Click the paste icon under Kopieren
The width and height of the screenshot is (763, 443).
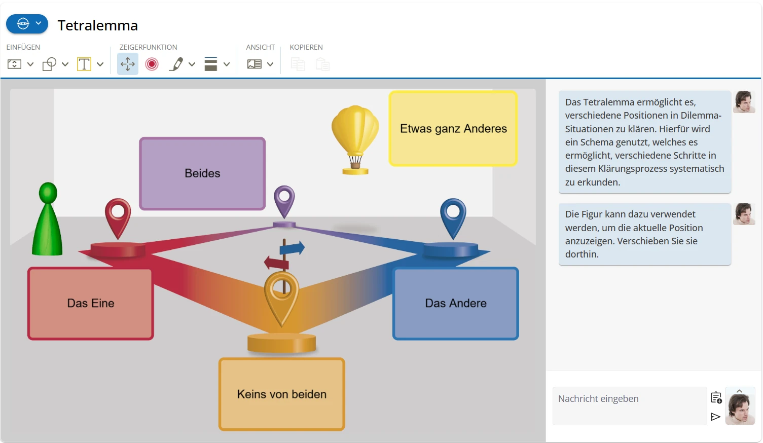coord(322,64)
